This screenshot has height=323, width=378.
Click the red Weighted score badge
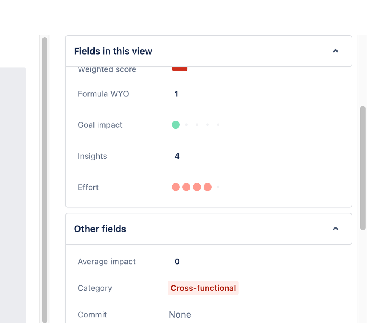click(180, 69)
